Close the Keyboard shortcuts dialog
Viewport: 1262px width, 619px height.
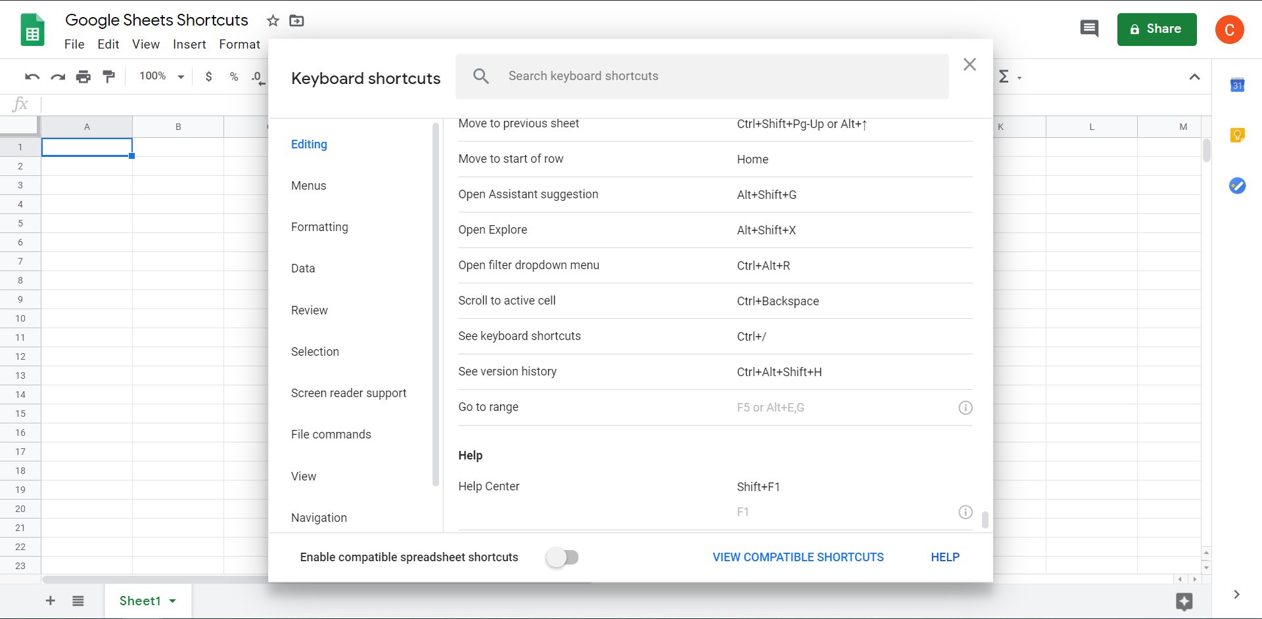point(970,64)
